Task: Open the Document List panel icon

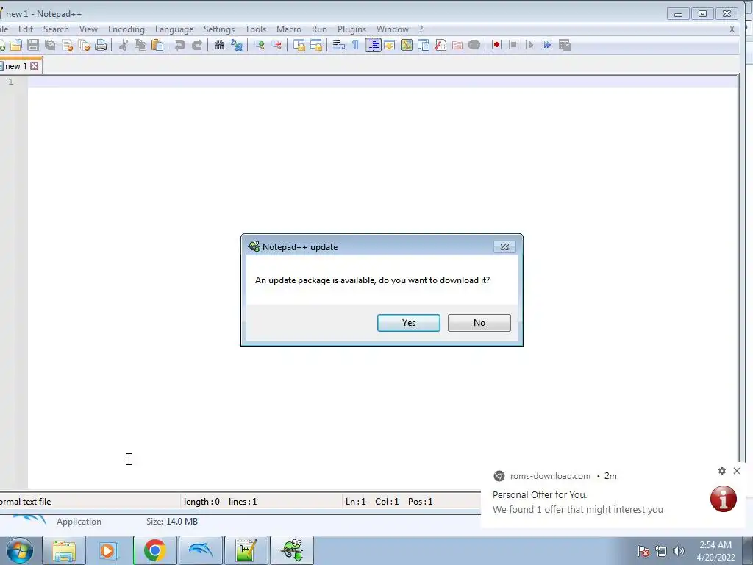Action: pos(424,45)
